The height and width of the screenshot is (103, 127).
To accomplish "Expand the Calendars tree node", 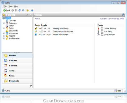I will [x=4, y=23].
